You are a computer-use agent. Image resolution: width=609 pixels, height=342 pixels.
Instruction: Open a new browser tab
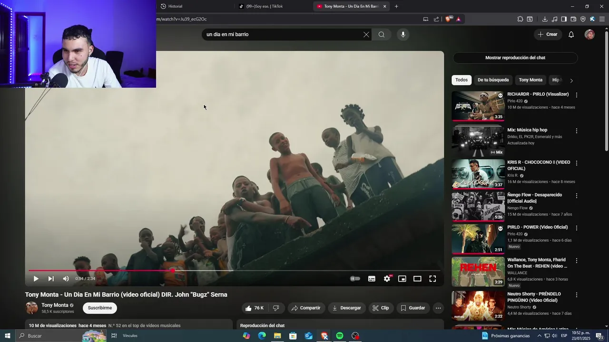click(396, 6)
